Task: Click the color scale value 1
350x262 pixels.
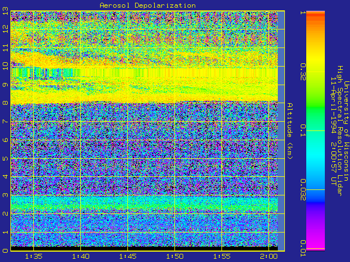Action: (303, 13)
